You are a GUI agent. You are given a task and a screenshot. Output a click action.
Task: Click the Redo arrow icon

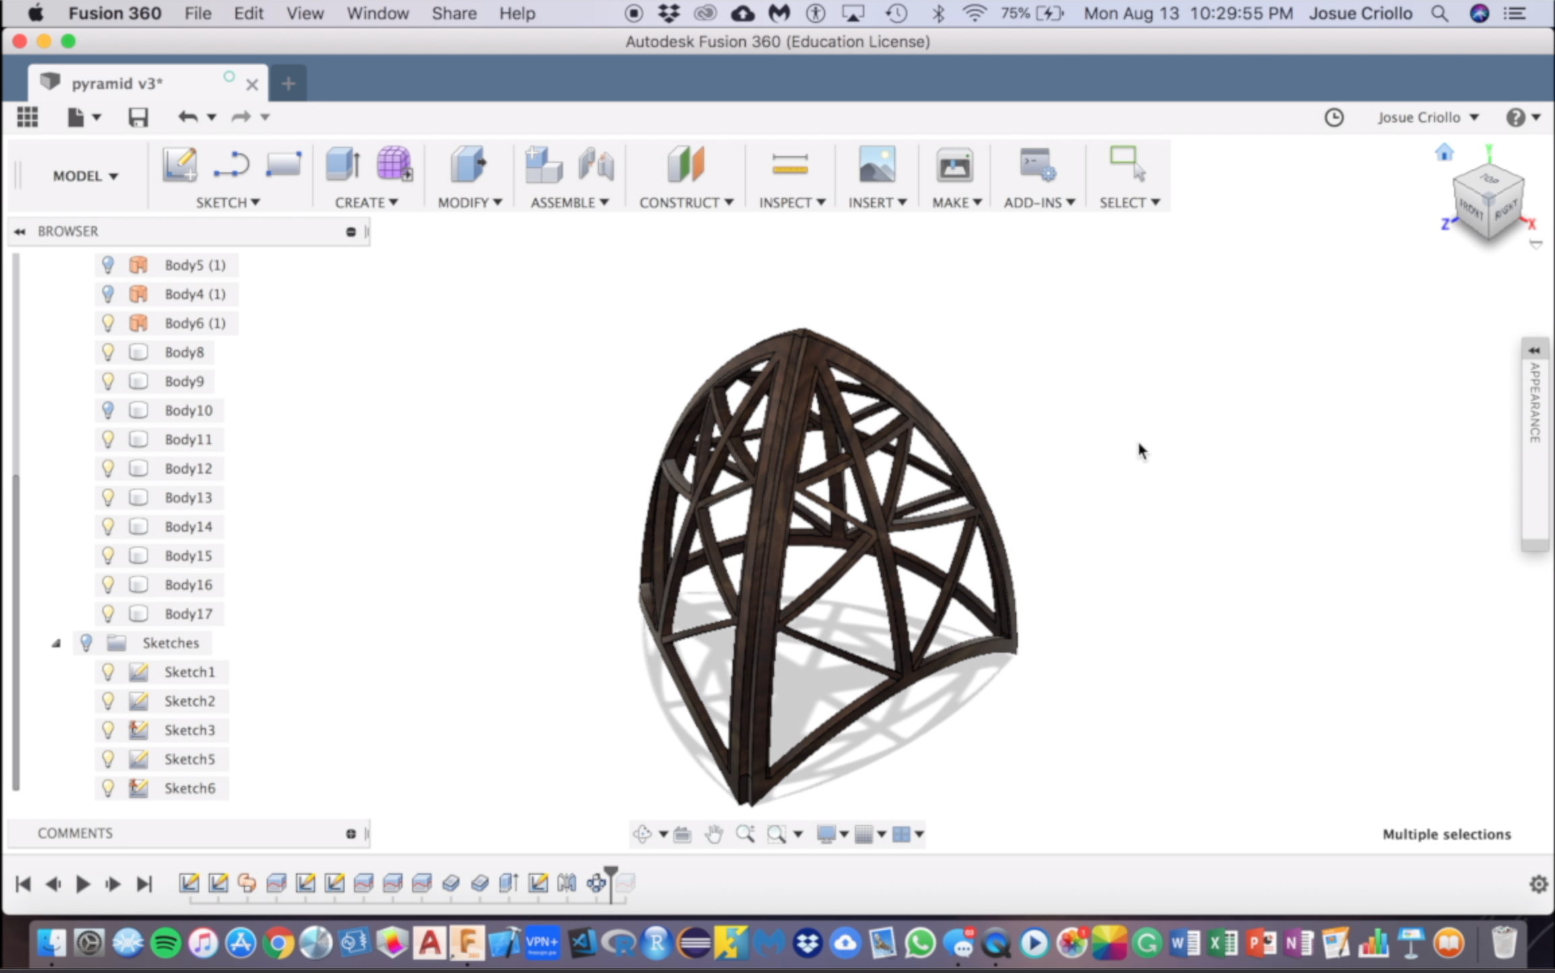click(x=240, y=117)
